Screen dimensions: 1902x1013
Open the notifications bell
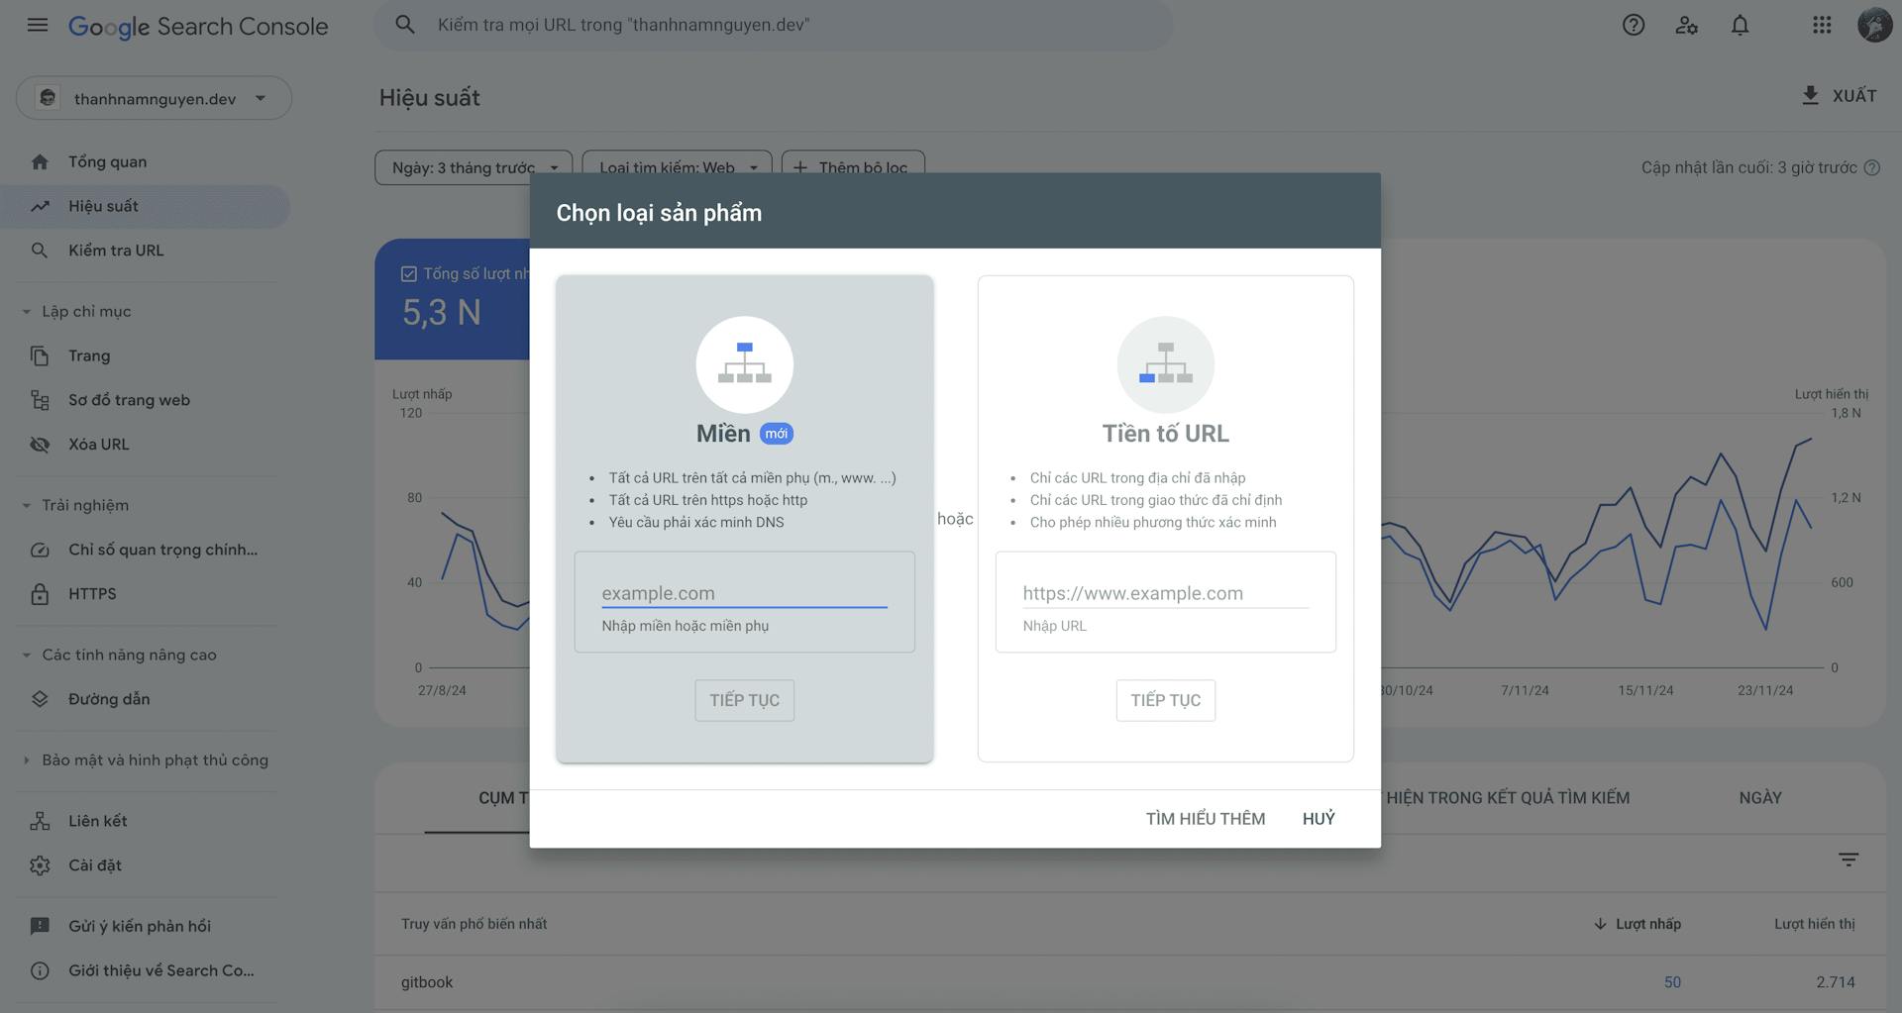coord(1740,25)
